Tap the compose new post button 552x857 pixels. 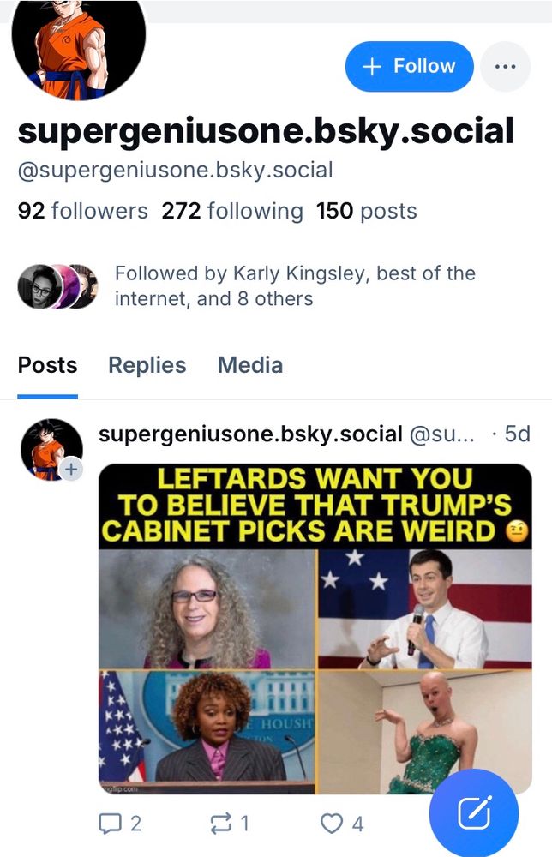click(474, 813)
